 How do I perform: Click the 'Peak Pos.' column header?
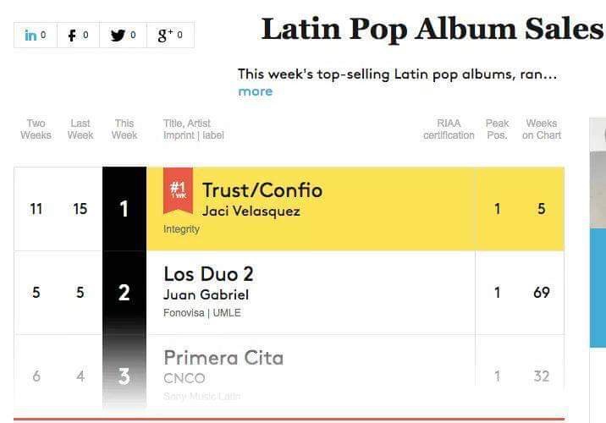pyautogui.click(x=497, y=129)
